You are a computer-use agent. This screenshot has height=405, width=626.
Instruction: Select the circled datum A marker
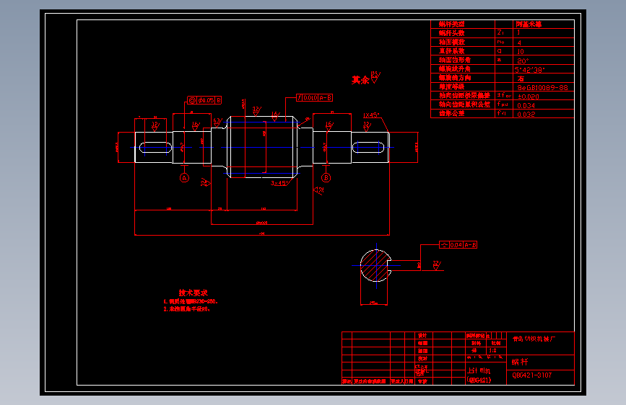184,178
